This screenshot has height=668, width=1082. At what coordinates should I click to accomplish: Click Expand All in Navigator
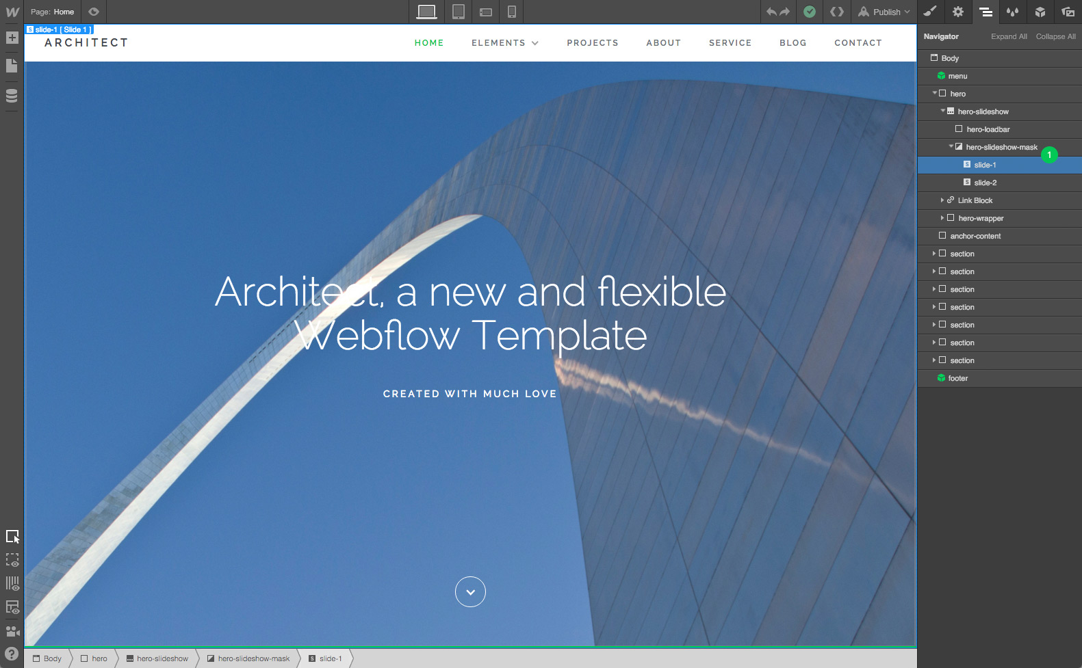(x=1009, y=37)
